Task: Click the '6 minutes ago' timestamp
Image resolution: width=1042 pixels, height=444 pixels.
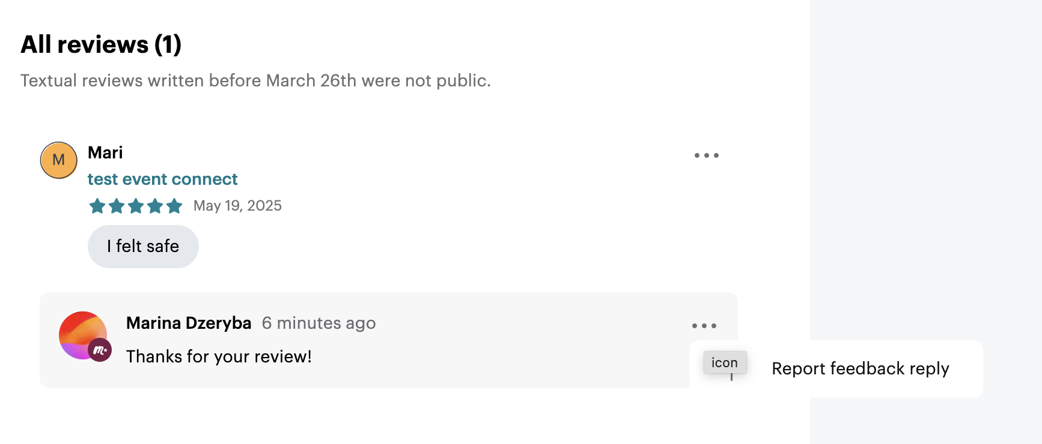Action: tap(318, 323)
